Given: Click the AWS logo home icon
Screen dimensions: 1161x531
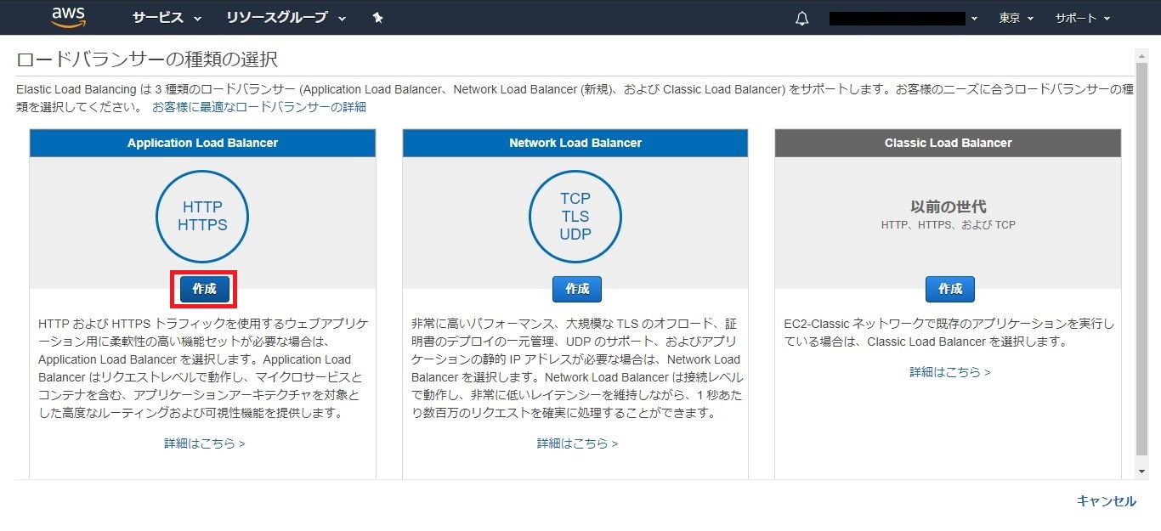Looking at the screenshot, I should 69,17.
